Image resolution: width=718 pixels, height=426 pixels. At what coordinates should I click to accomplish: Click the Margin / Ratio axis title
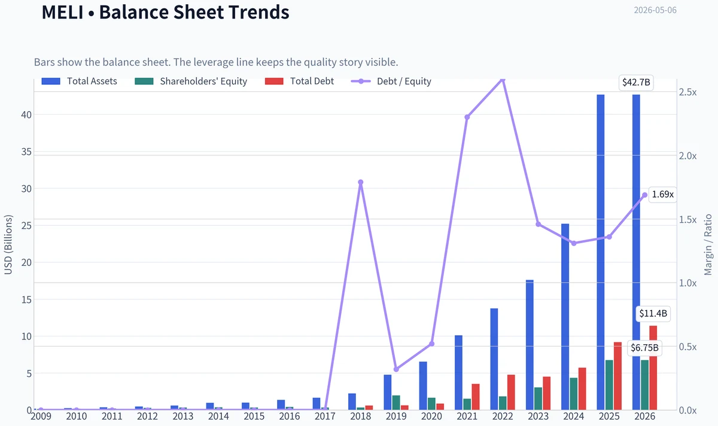(708, 245)
